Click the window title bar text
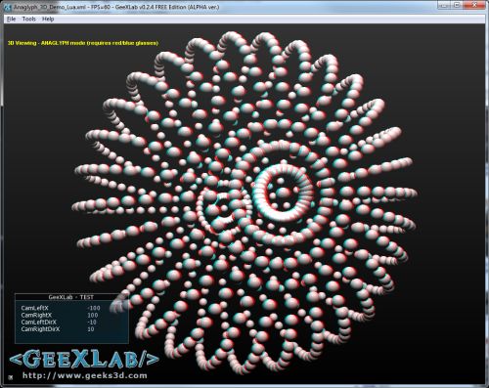The image size is (489, 388). (116, 7)
